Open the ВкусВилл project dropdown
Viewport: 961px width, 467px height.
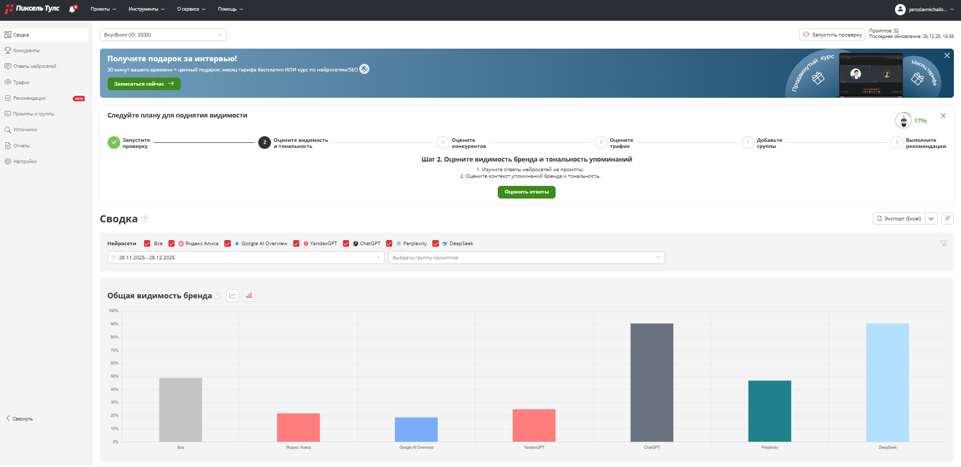tap(163, 35)
